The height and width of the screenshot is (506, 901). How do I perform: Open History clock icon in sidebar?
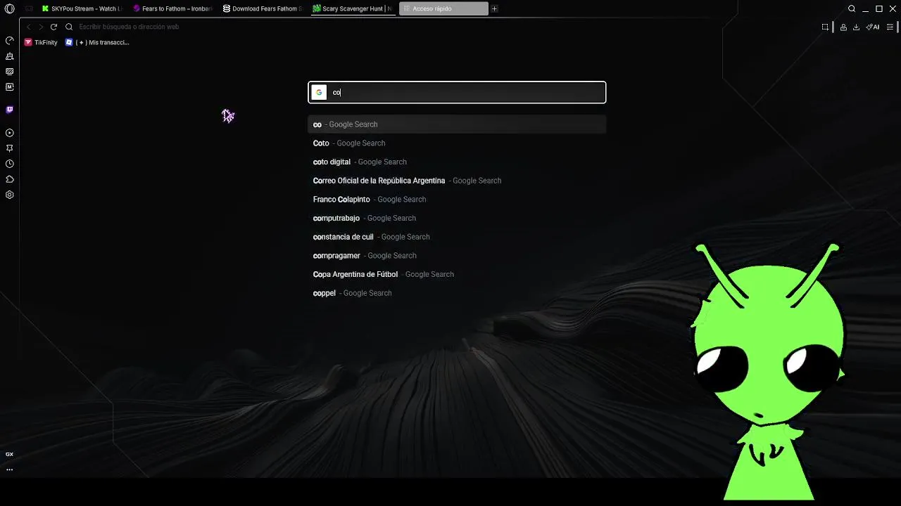[x=10, y=164]
